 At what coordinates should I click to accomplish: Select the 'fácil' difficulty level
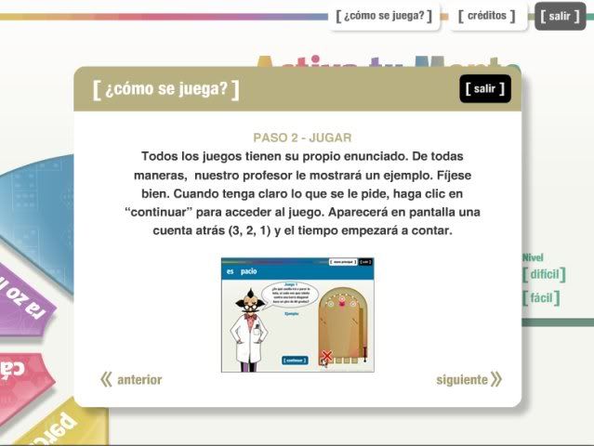click(x=541, y=298)
